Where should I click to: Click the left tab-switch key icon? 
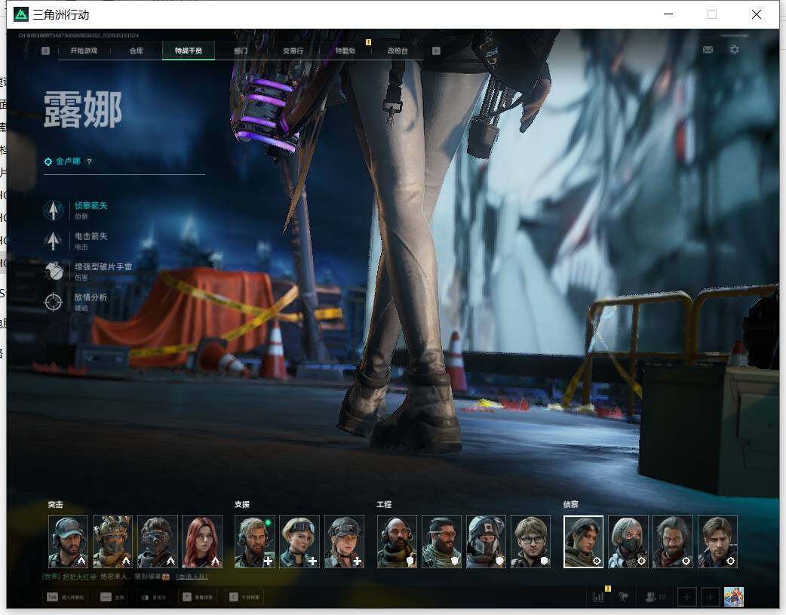(45, 51)
